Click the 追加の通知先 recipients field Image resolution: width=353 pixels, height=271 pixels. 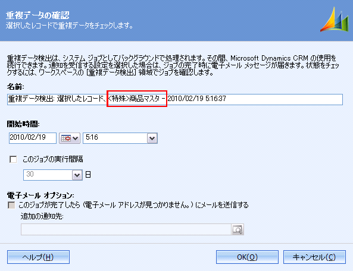[126, 229]
